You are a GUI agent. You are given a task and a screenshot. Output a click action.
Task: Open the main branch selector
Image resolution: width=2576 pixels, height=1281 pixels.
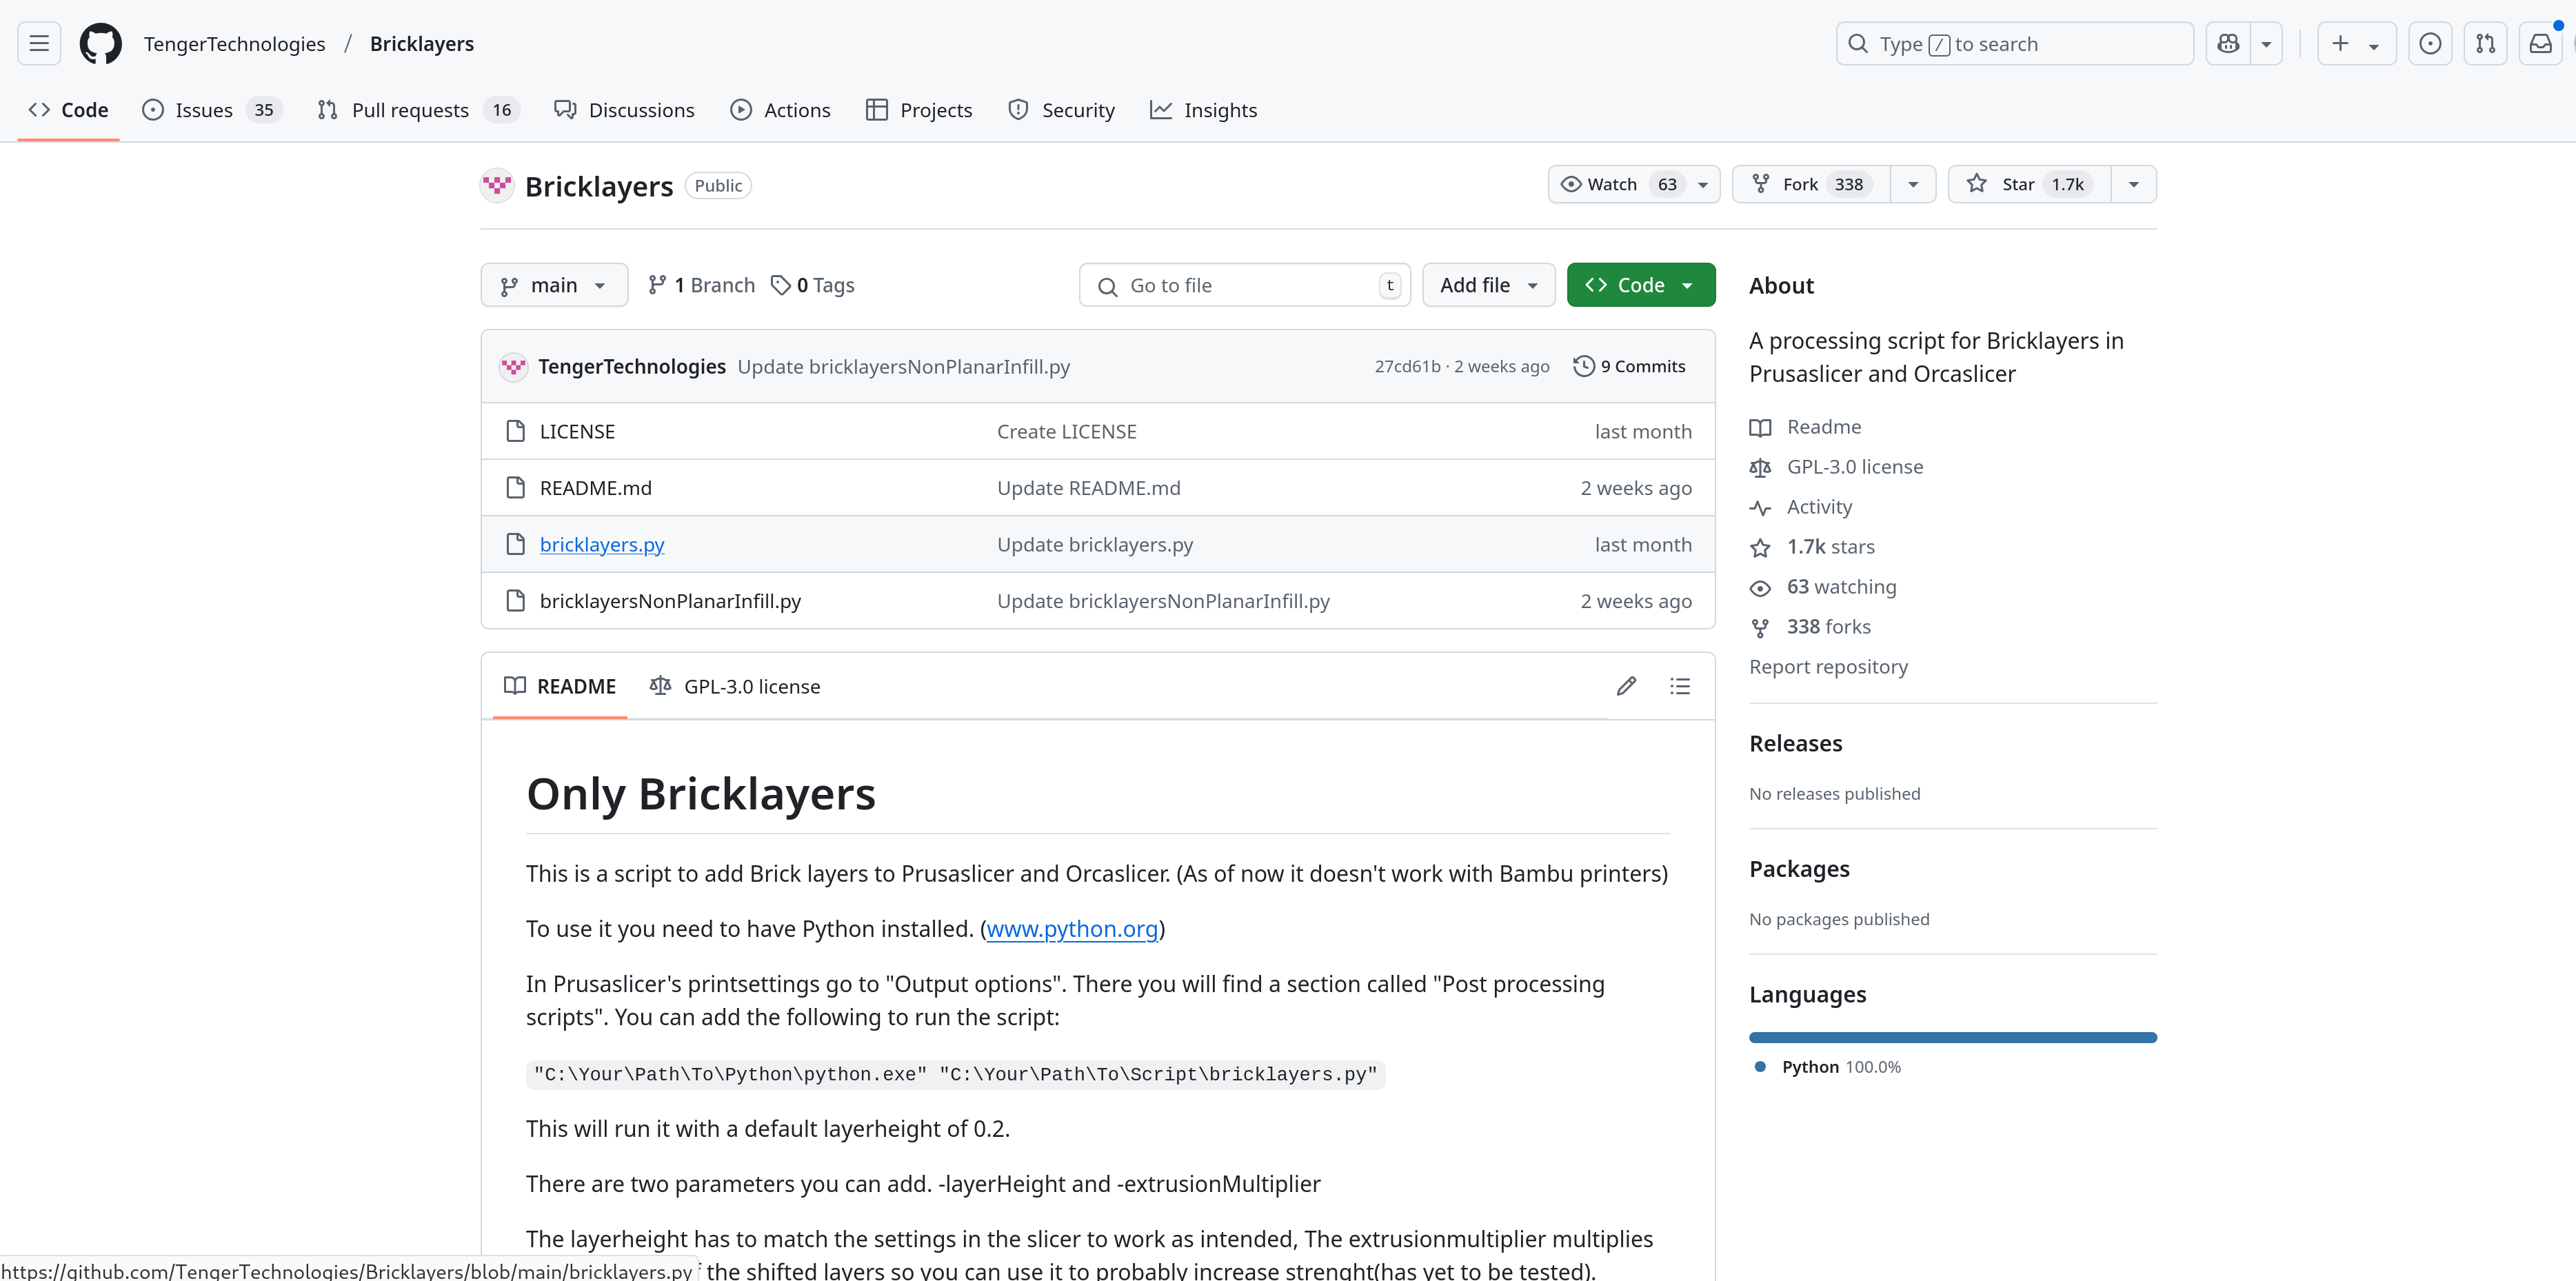click(x=554, y=285)
